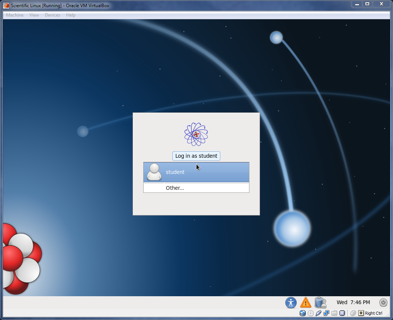
Task: Open the Help menu
Action: click(71, 15)
